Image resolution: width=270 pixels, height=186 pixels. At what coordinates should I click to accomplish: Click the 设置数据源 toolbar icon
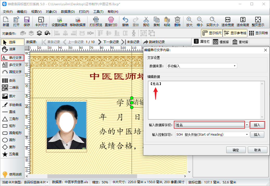59,21
